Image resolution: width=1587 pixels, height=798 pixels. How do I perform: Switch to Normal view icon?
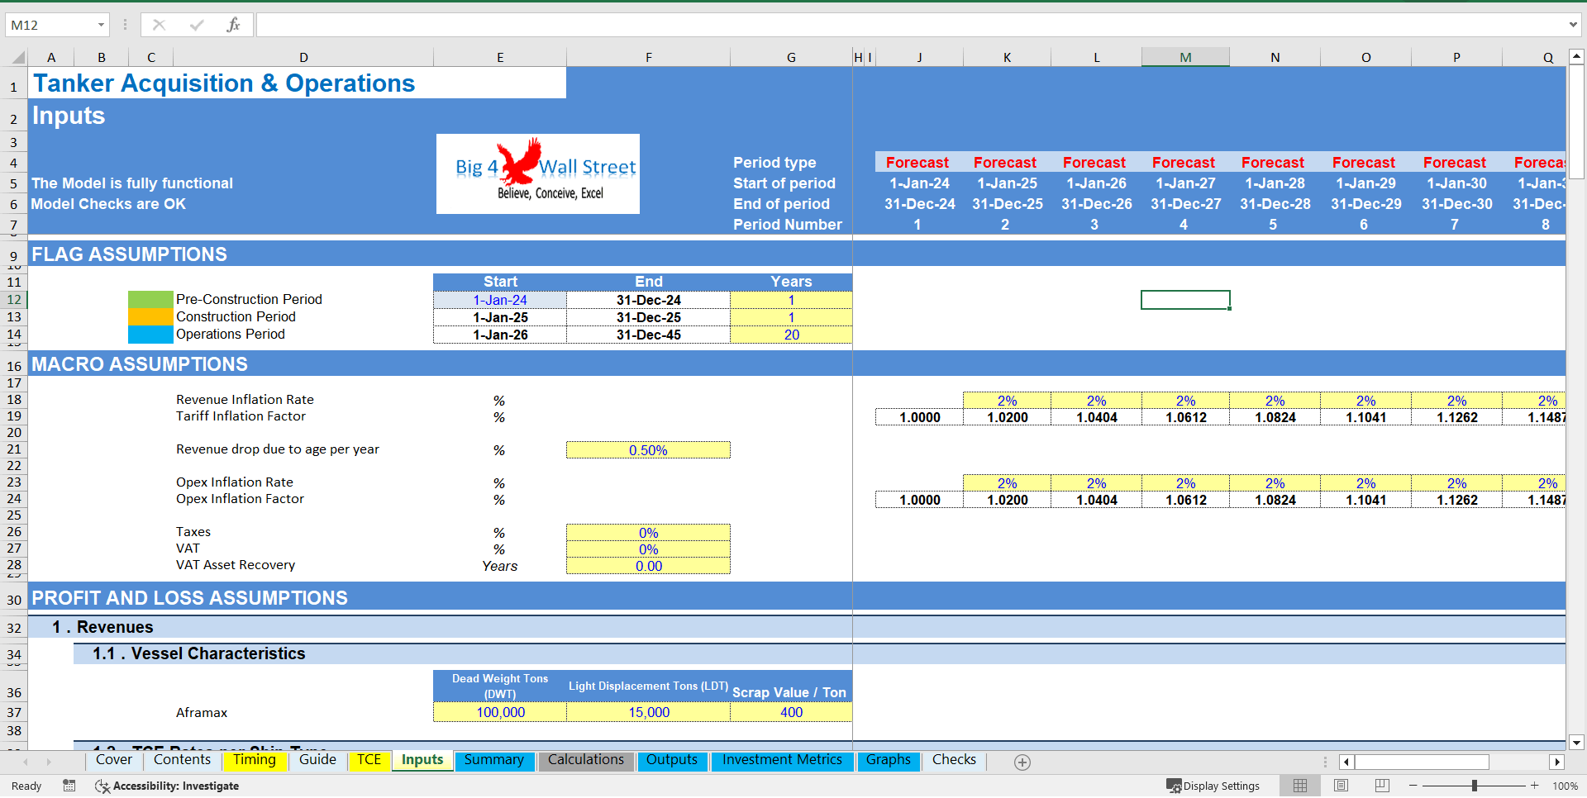tap(1300, 786)
